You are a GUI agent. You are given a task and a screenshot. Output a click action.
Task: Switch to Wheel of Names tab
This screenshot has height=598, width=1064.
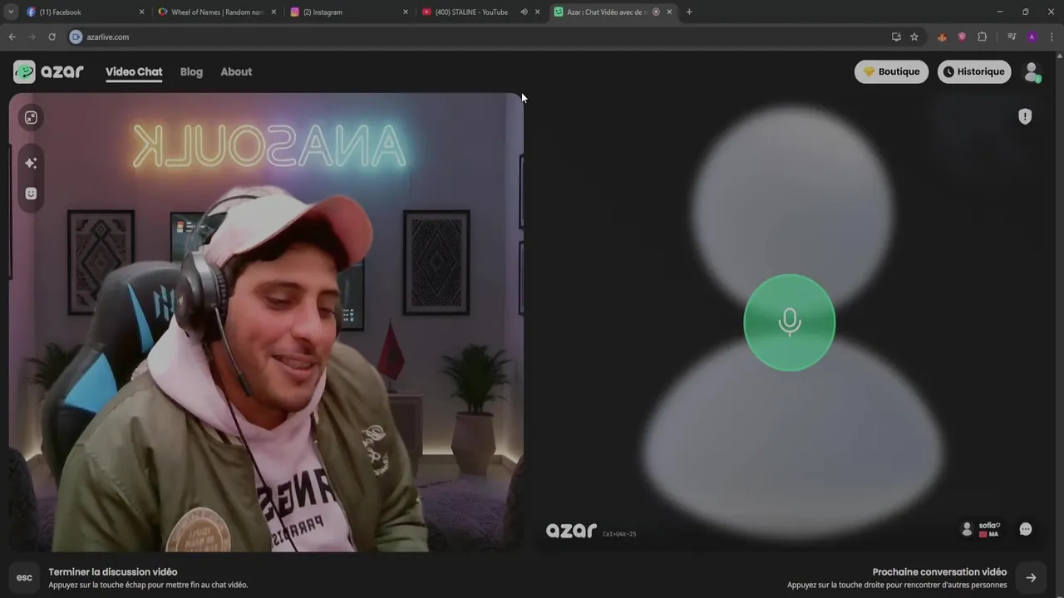(x=216, y=12)
